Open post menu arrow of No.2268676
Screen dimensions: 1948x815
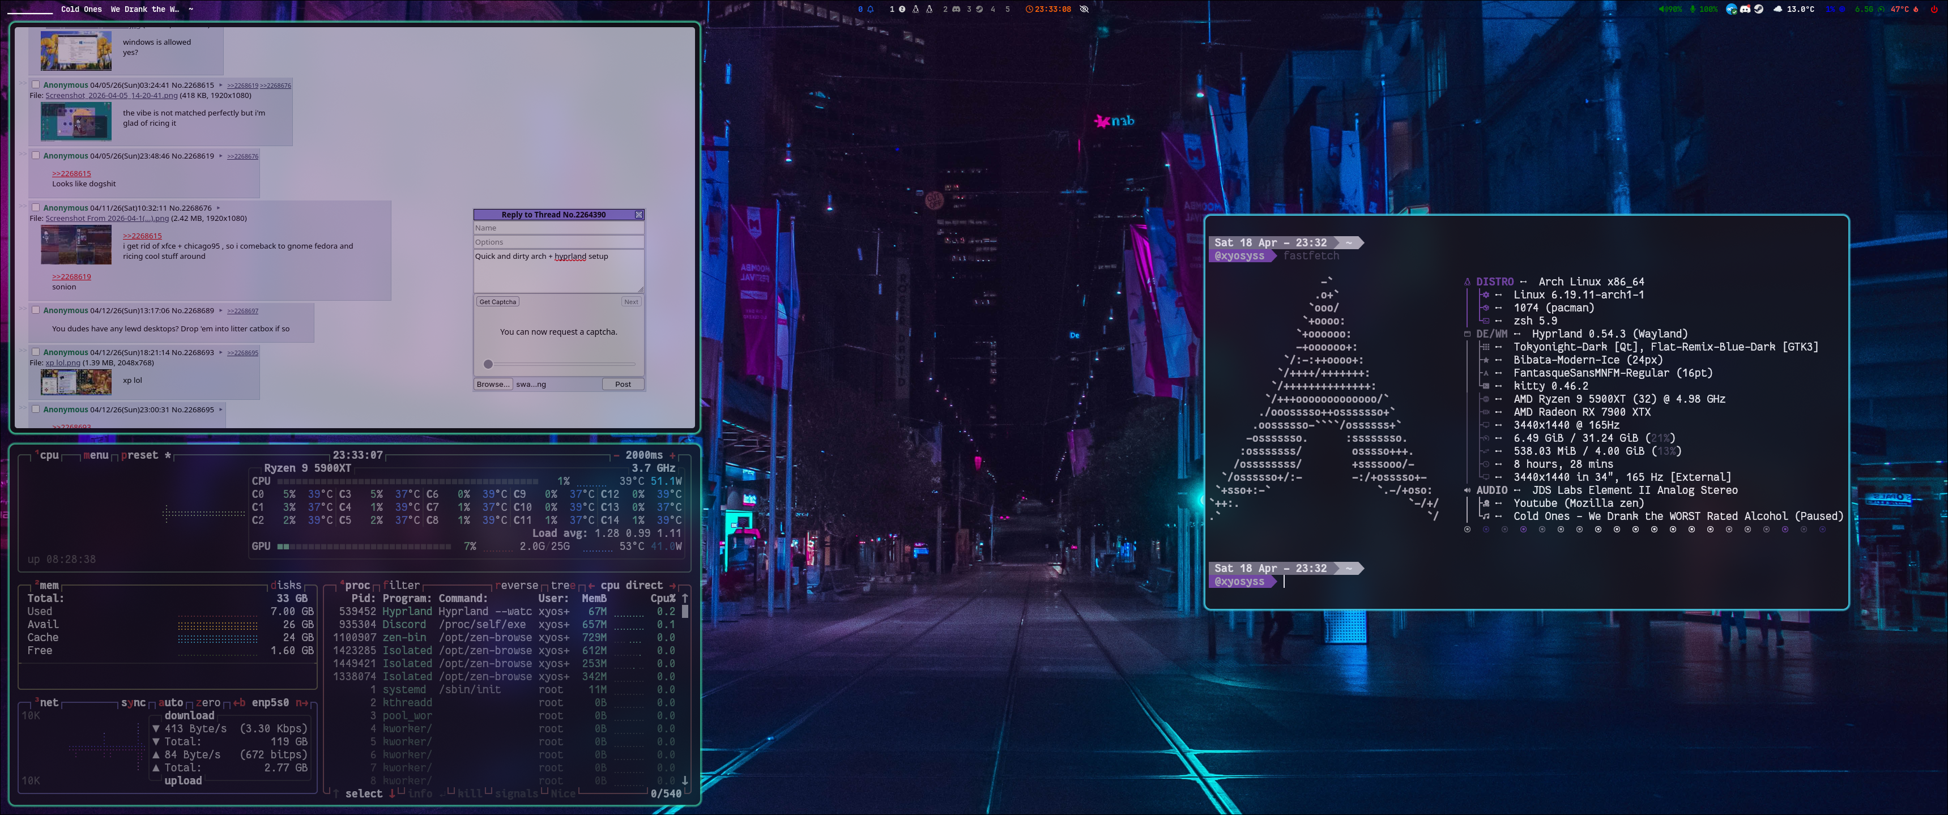[x=219, y=208]
